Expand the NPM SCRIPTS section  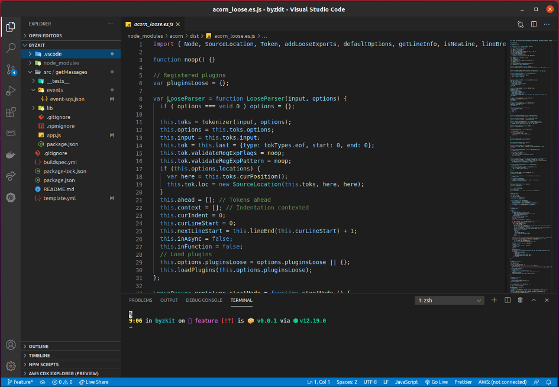[70, 365]
